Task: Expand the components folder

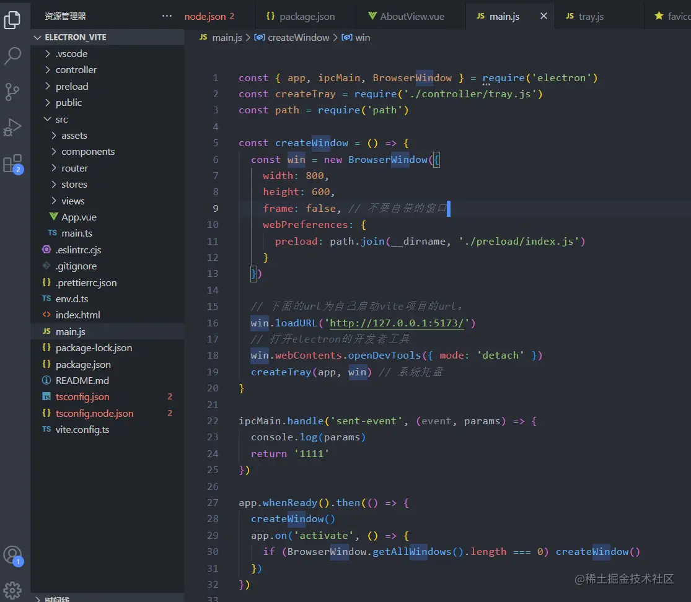Action: (x=107, y=152)
